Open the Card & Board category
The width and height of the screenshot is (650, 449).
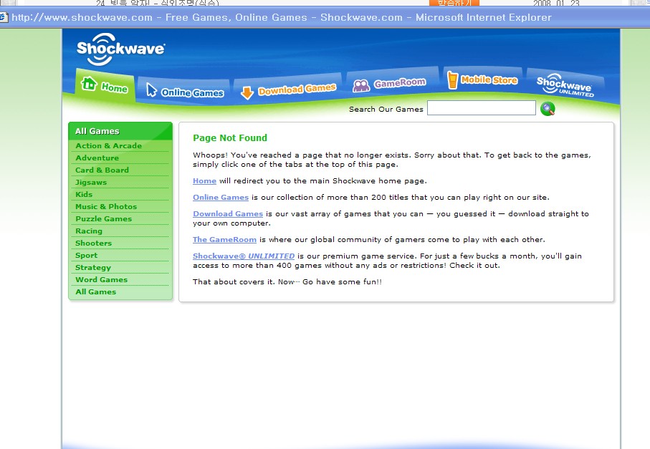tap(102, 170)
